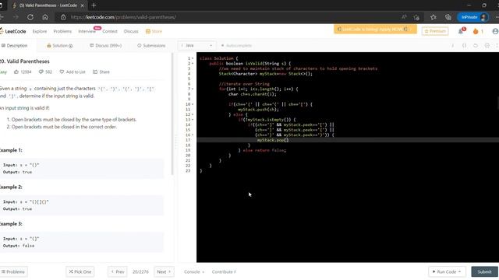Click the orange LeetCode hiring banner
This screenshot has height=280, width=499.
click(375, 29)
